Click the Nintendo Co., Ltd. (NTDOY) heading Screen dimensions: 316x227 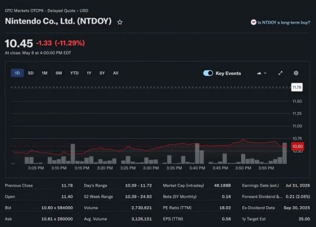[x=58, y=21]
